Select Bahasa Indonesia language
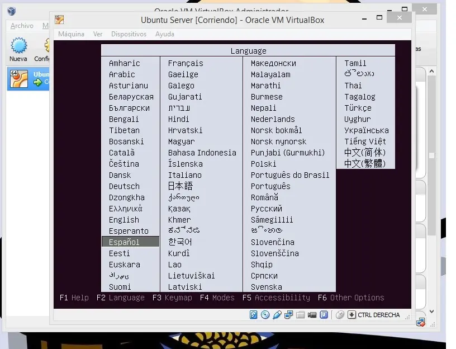The height and width of the screenshot is (349, 456). (202, 153)
